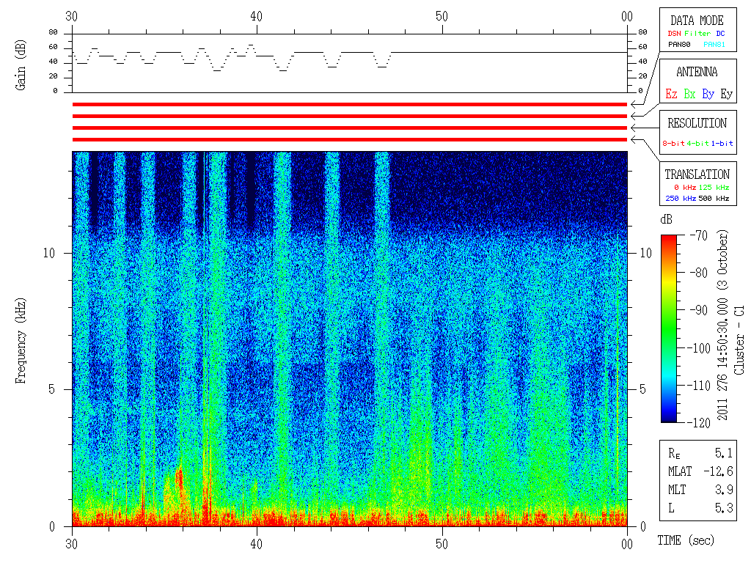Click the -70 colorbar tick label
The image size is (751, 563).
point(699,235)
